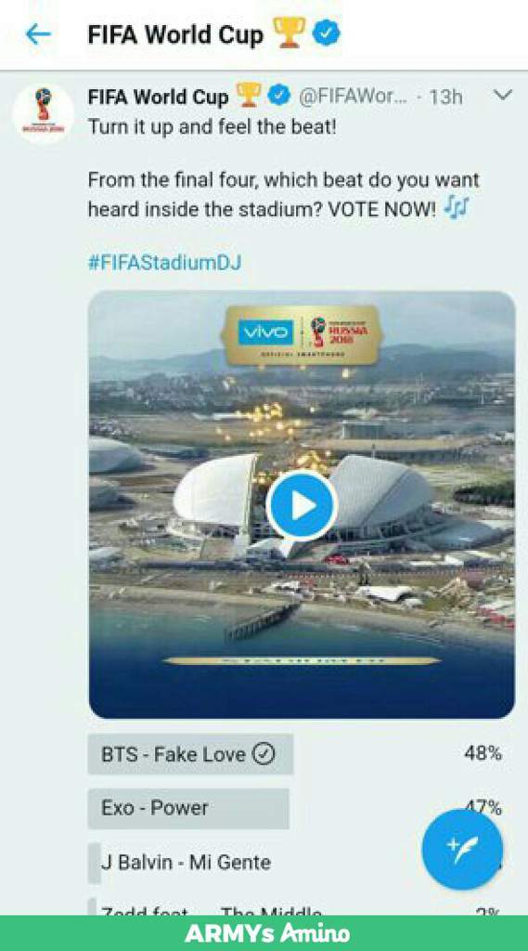Click the blue verified badge in header
The height and width of the screenshot is (951, 528).
[327, 34]
